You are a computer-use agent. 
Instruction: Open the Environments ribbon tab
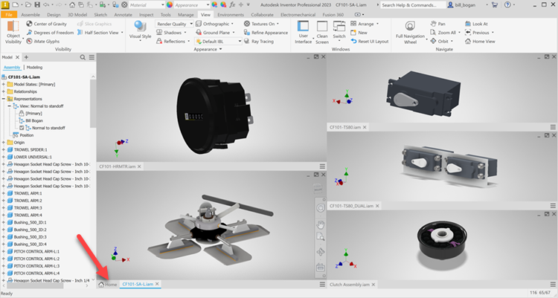231,15
